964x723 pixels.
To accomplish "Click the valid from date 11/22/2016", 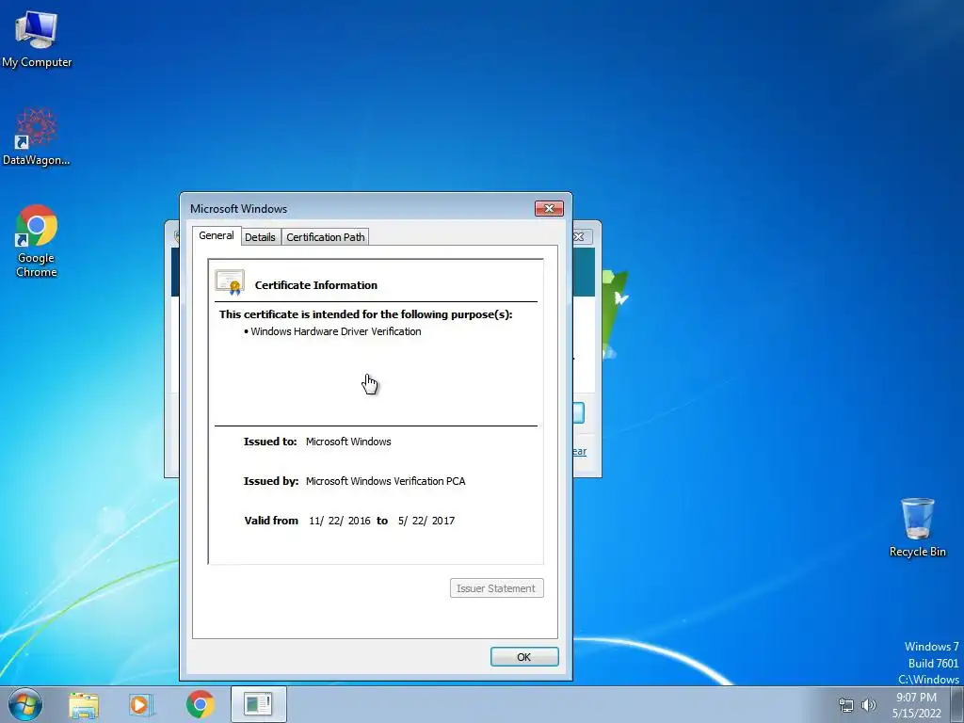I will [339, 521].
